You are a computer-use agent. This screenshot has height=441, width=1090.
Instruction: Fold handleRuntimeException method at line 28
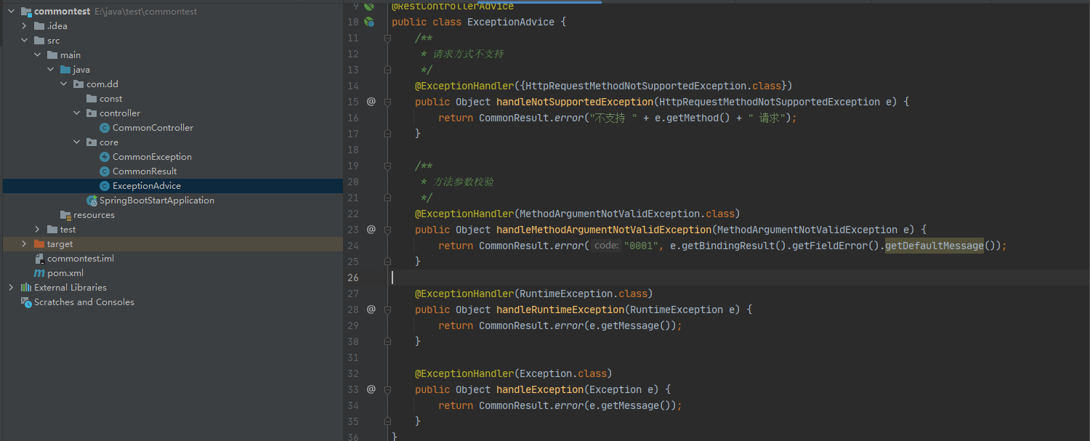coord(387,309)
